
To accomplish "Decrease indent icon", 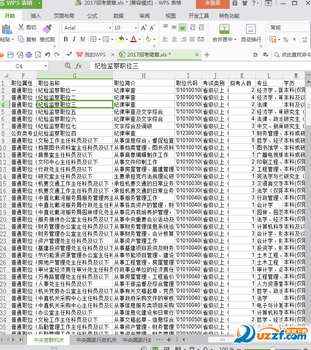I will [193, 27].
